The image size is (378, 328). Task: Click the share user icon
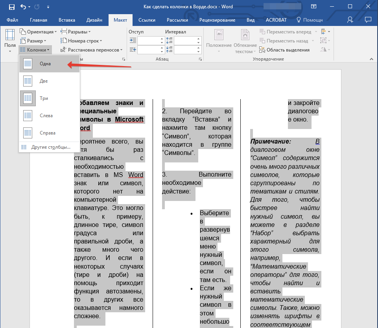(350, 20)
